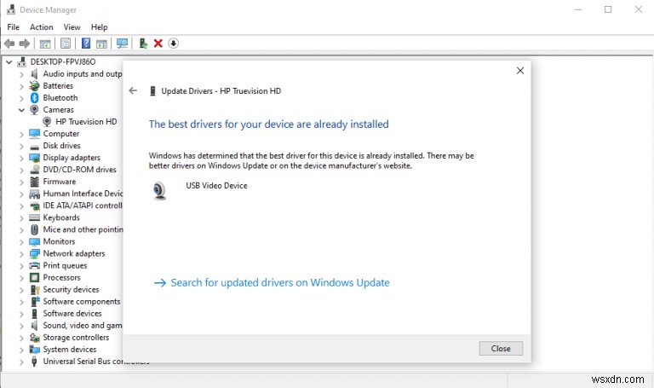Minimize the Device Manager window
654x388 pixels.
click(x=578, y=9)
